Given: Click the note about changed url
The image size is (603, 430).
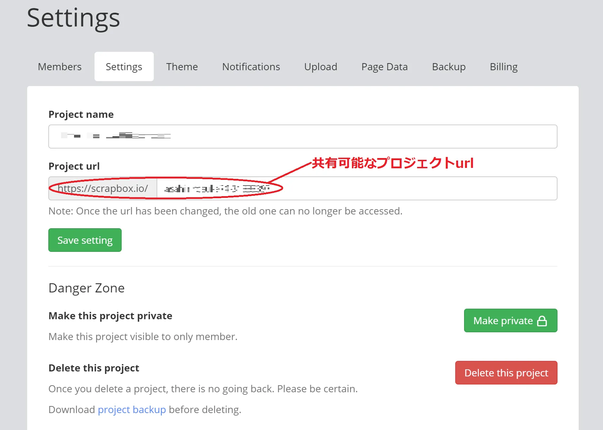Looking at the screenshot, I should click(225, 211).
